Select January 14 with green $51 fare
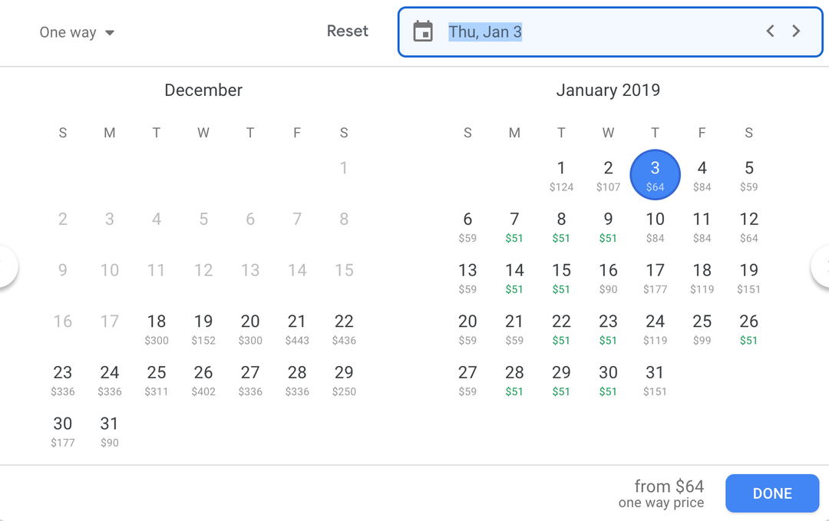829x521 pixels. (514, 277)
